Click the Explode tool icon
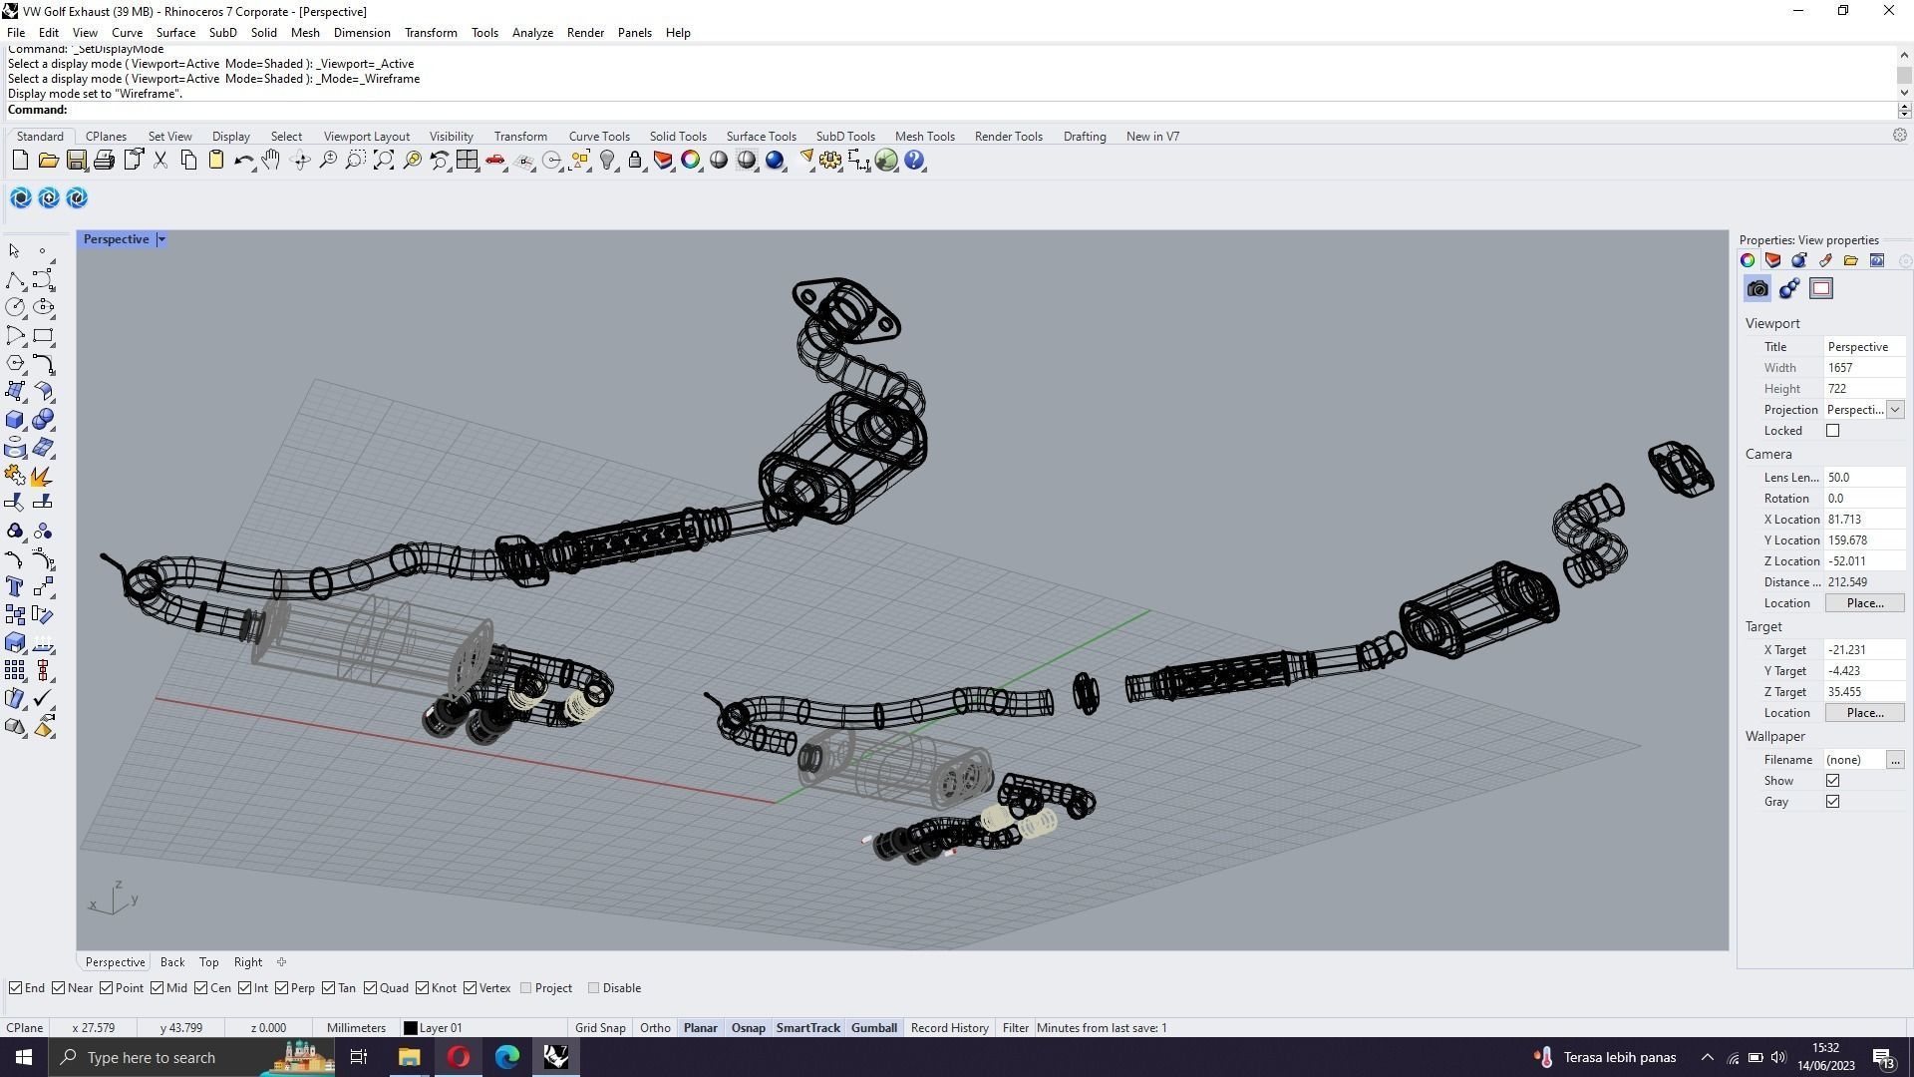The width and height of the screenshot is (1914, 1077). (43, 476)
